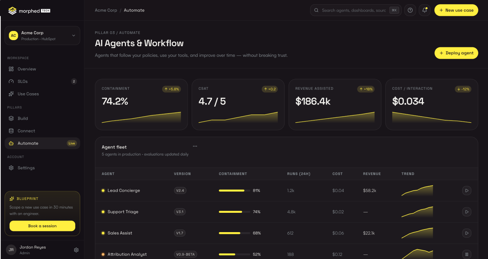
Task: Click the Deploy agent button
Action: pos(456,53)
